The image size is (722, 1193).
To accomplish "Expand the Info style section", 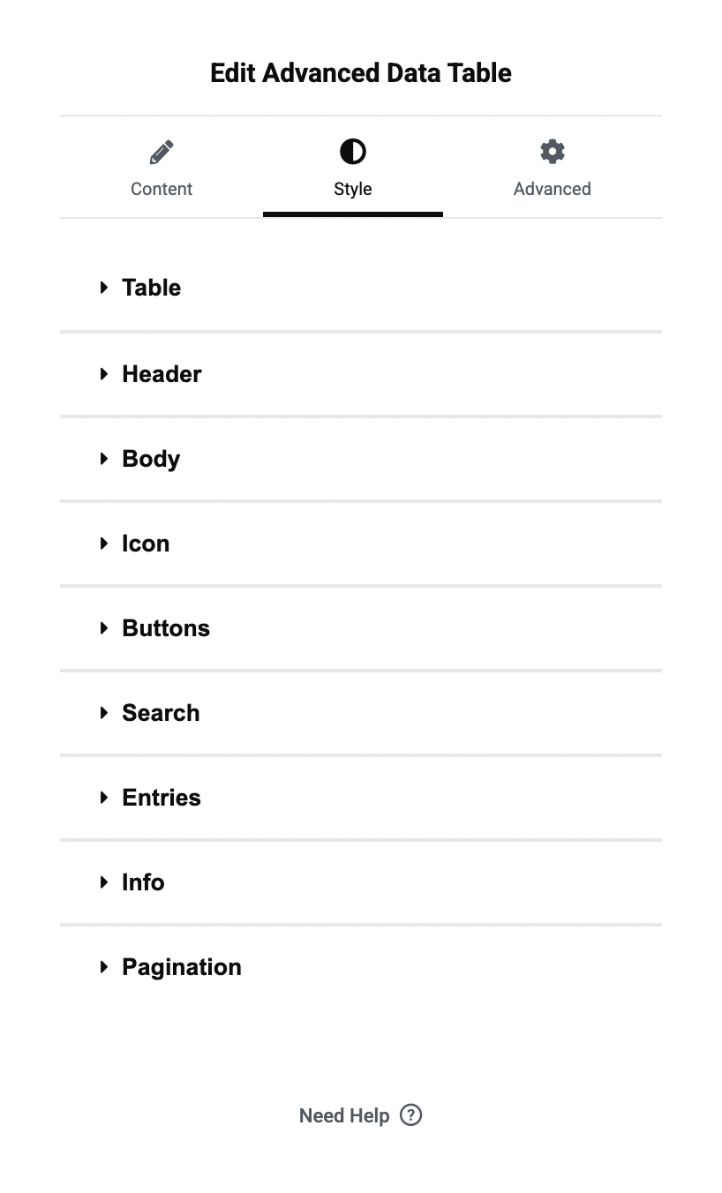I will coord(143,882).
